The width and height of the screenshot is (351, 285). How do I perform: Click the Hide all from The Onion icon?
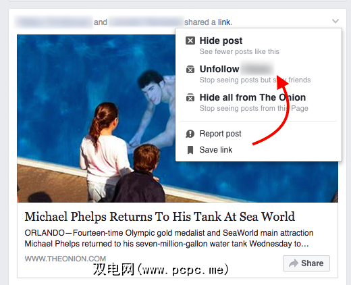[190, 97]
